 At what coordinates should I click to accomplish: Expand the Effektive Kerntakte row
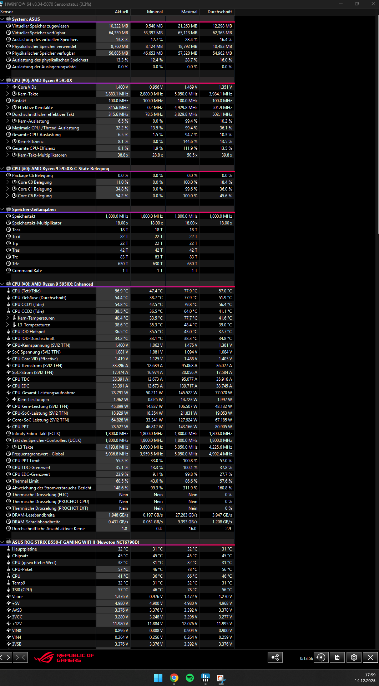click(x=8, y=108)
